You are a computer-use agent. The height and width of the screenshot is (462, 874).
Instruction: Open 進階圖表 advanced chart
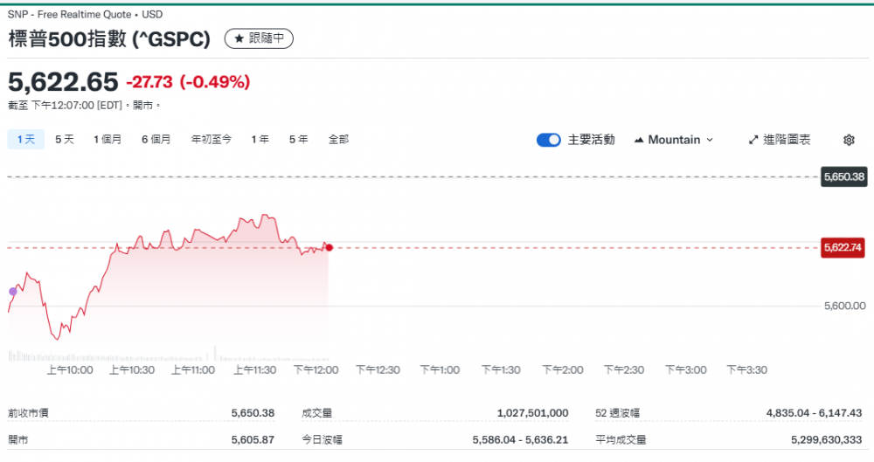(780, 140)
